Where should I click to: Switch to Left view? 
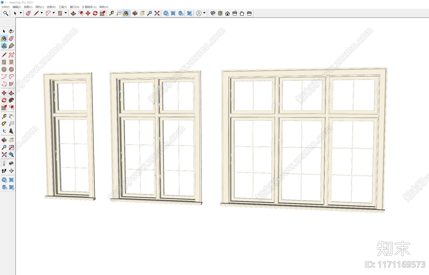[249, 13]
